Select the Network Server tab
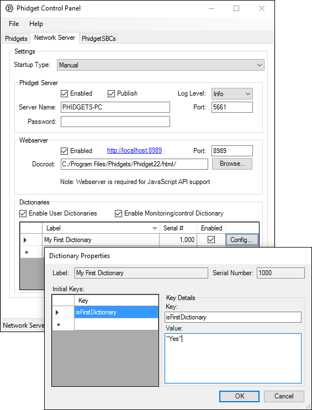Image resolution: width=312 pixels, height=410 pixels. 55,38
